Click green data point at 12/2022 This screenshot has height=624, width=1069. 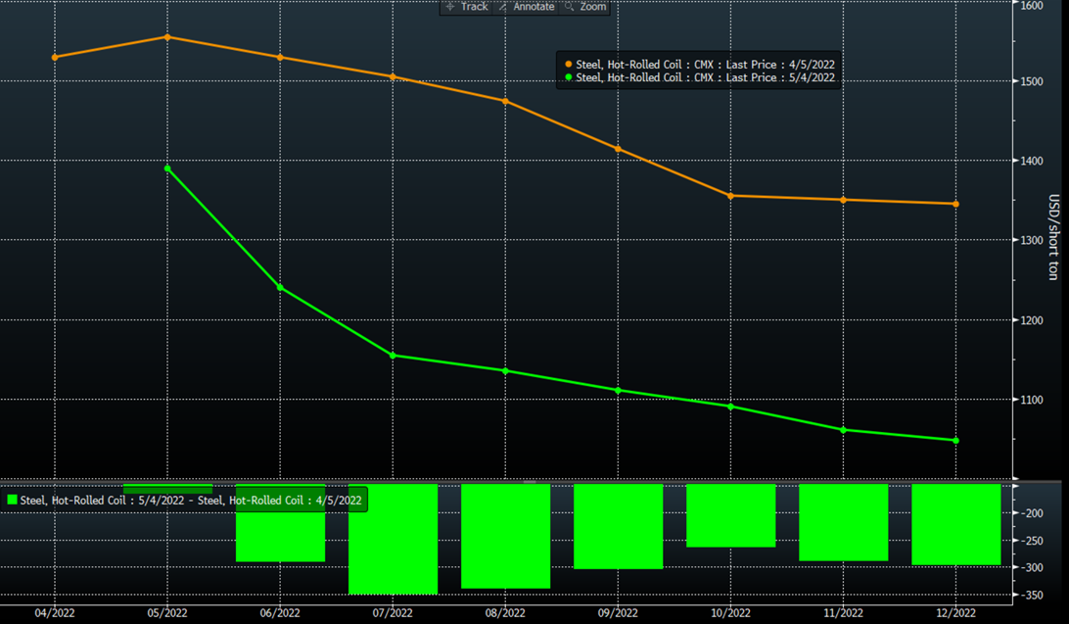(955, 441)
